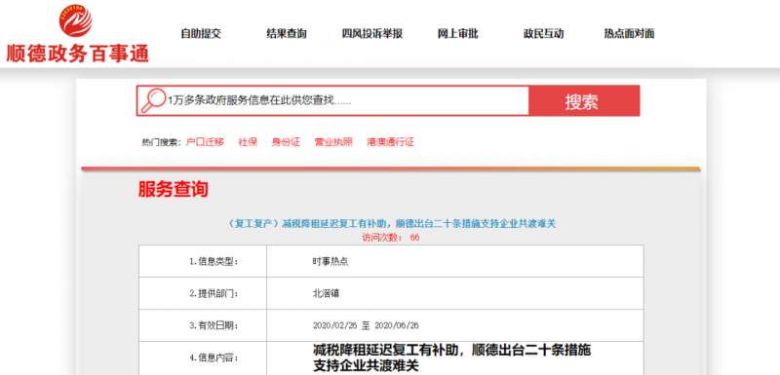Click the 顺德政务百事通 site title
780x375 pixels.
[x=78, y=53]
